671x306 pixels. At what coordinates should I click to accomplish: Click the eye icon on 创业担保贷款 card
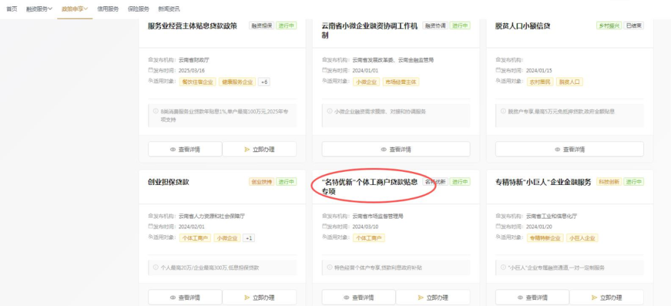pyautogui.click(x=173, y=298)
